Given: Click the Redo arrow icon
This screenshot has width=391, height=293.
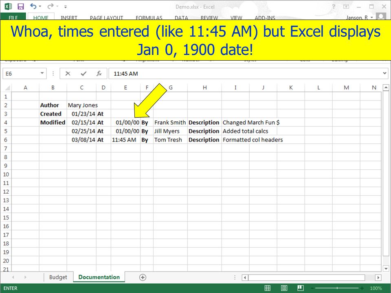Looking at the screenshot, I should (51, 6).
